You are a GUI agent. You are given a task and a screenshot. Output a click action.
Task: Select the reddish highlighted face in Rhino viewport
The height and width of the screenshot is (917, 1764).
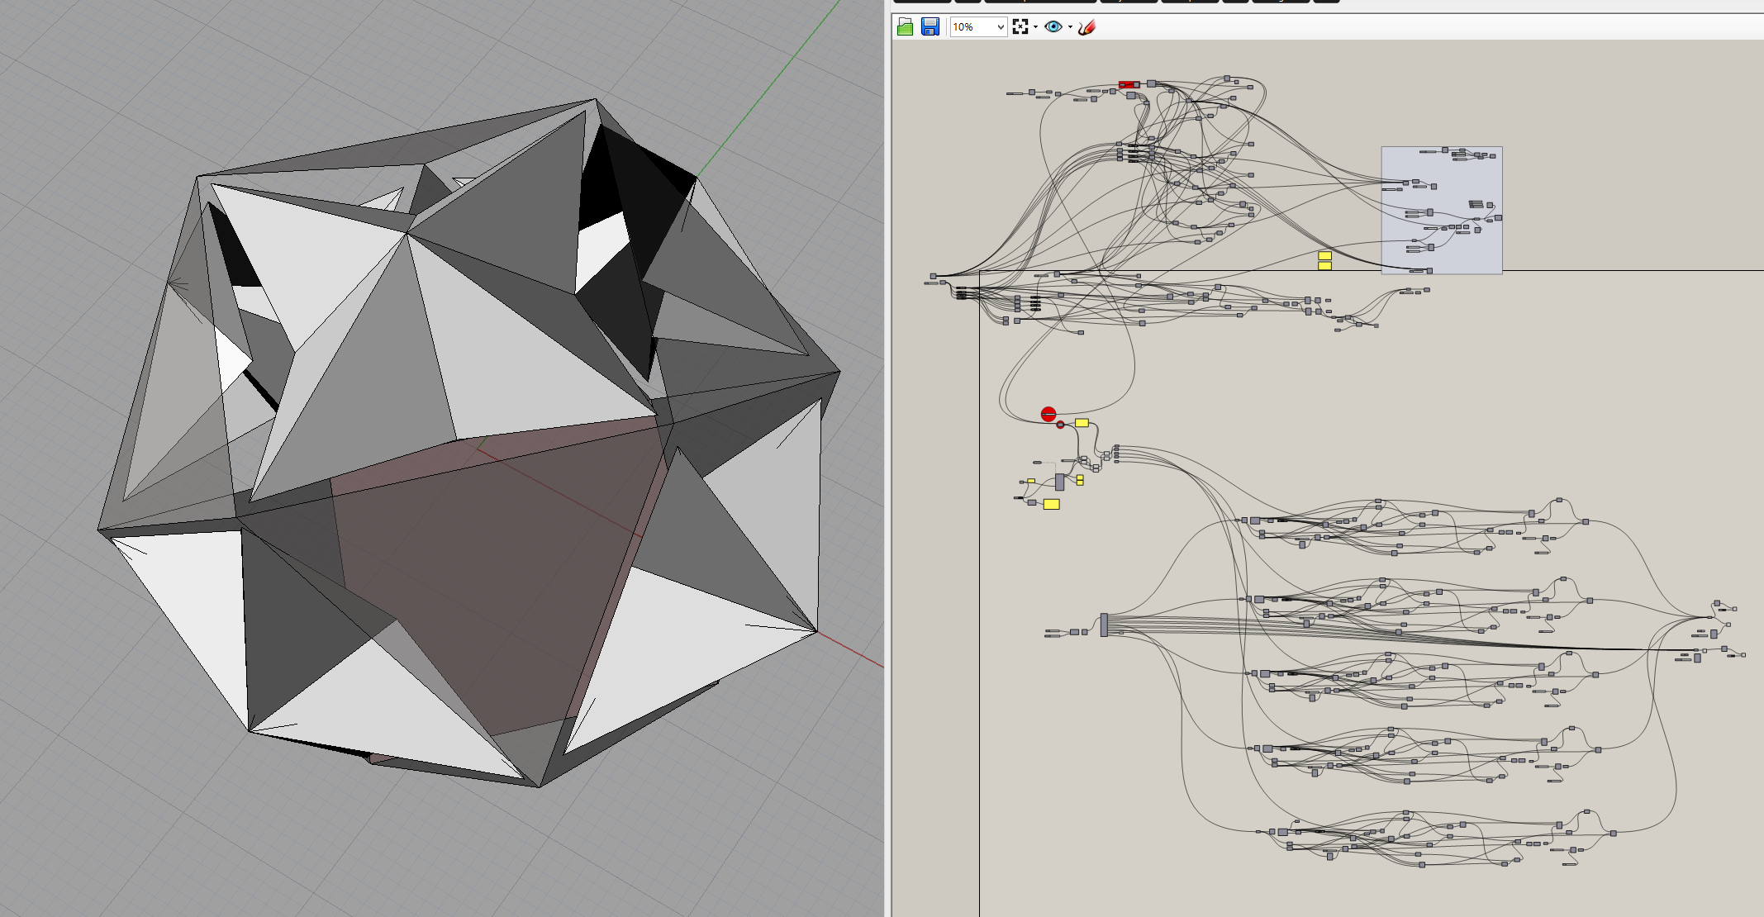click(496, 570)
